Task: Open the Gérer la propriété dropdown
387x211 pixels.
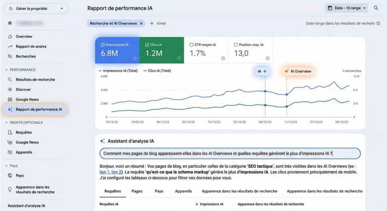Action: (x=36, y=9)
